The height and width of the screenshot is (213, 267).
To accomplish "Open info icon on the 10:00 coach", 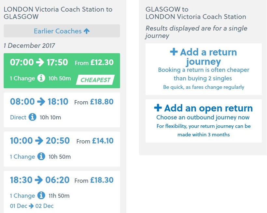I will (x=41, y=157).
